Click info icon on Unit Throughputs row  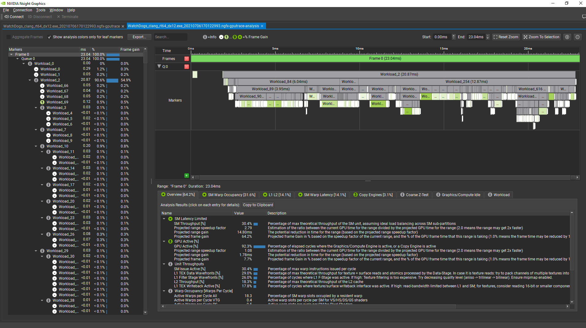click(170, 264)
